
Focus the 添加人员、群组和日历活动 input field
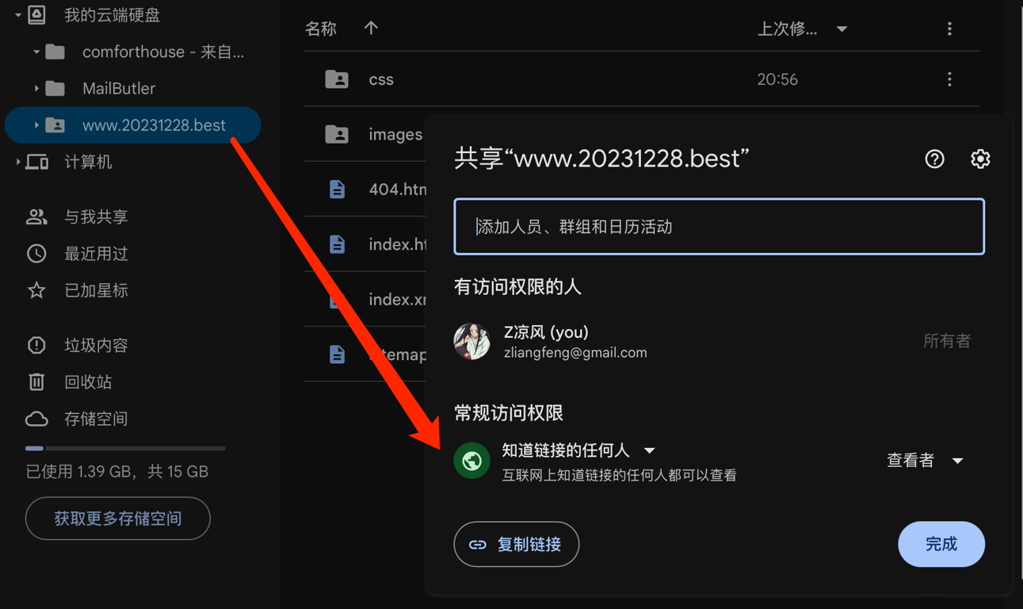click(720, 227)
